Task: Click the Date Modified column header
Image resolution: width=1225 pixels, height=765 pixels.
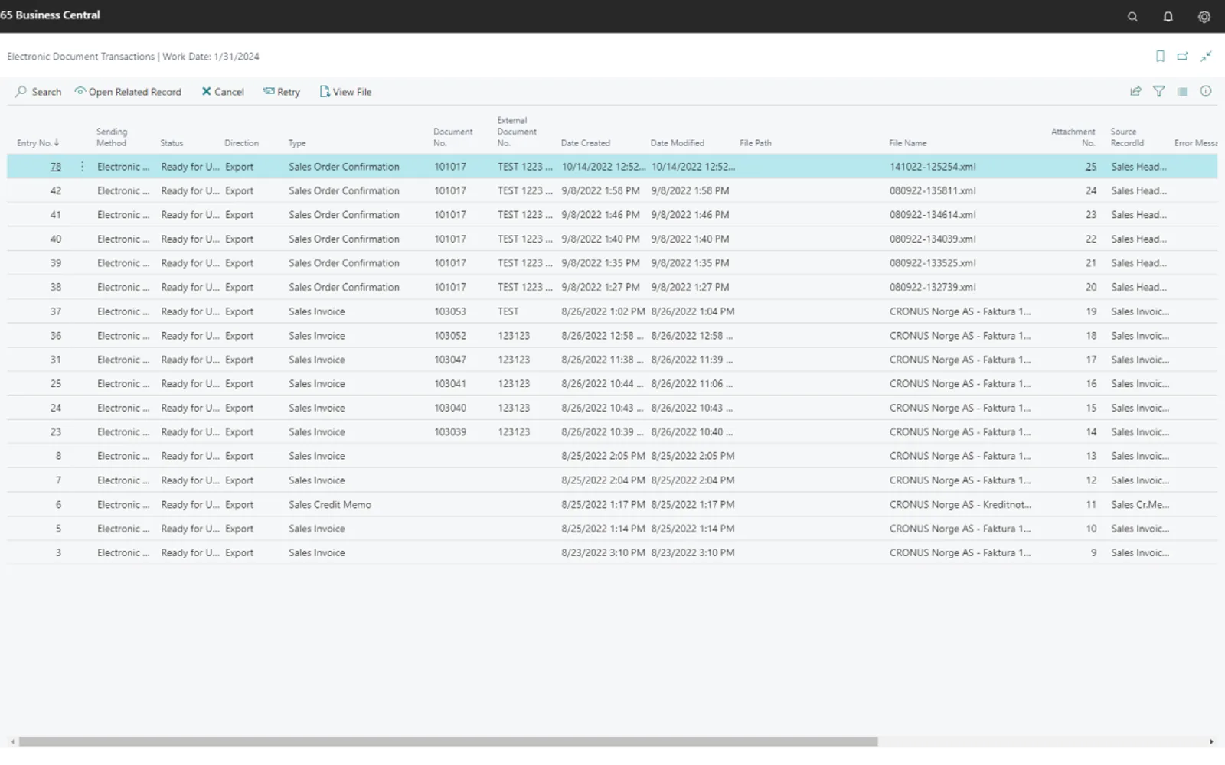Action: tap(677, 143)
